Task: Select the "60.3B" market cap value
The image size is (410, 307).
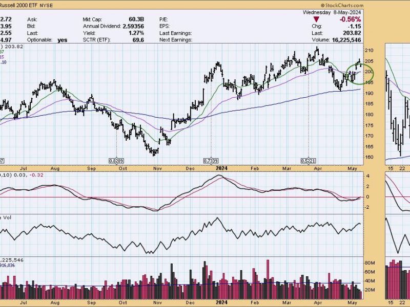Action: tap(136, 19)
